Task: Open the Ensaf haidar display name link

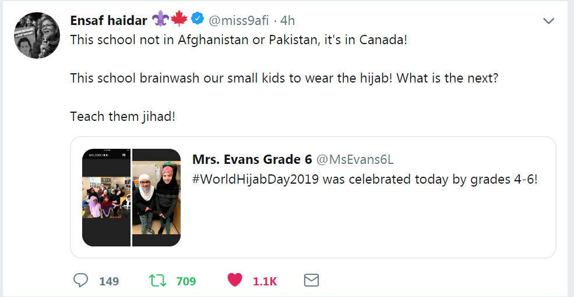Action: [108, 20]
